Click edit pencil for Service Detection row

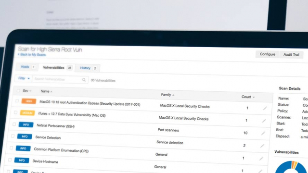[x=262, y=146]
